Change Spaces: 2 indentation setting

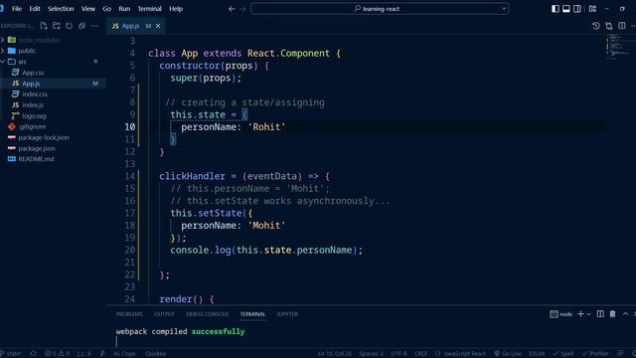coord(371,354)
